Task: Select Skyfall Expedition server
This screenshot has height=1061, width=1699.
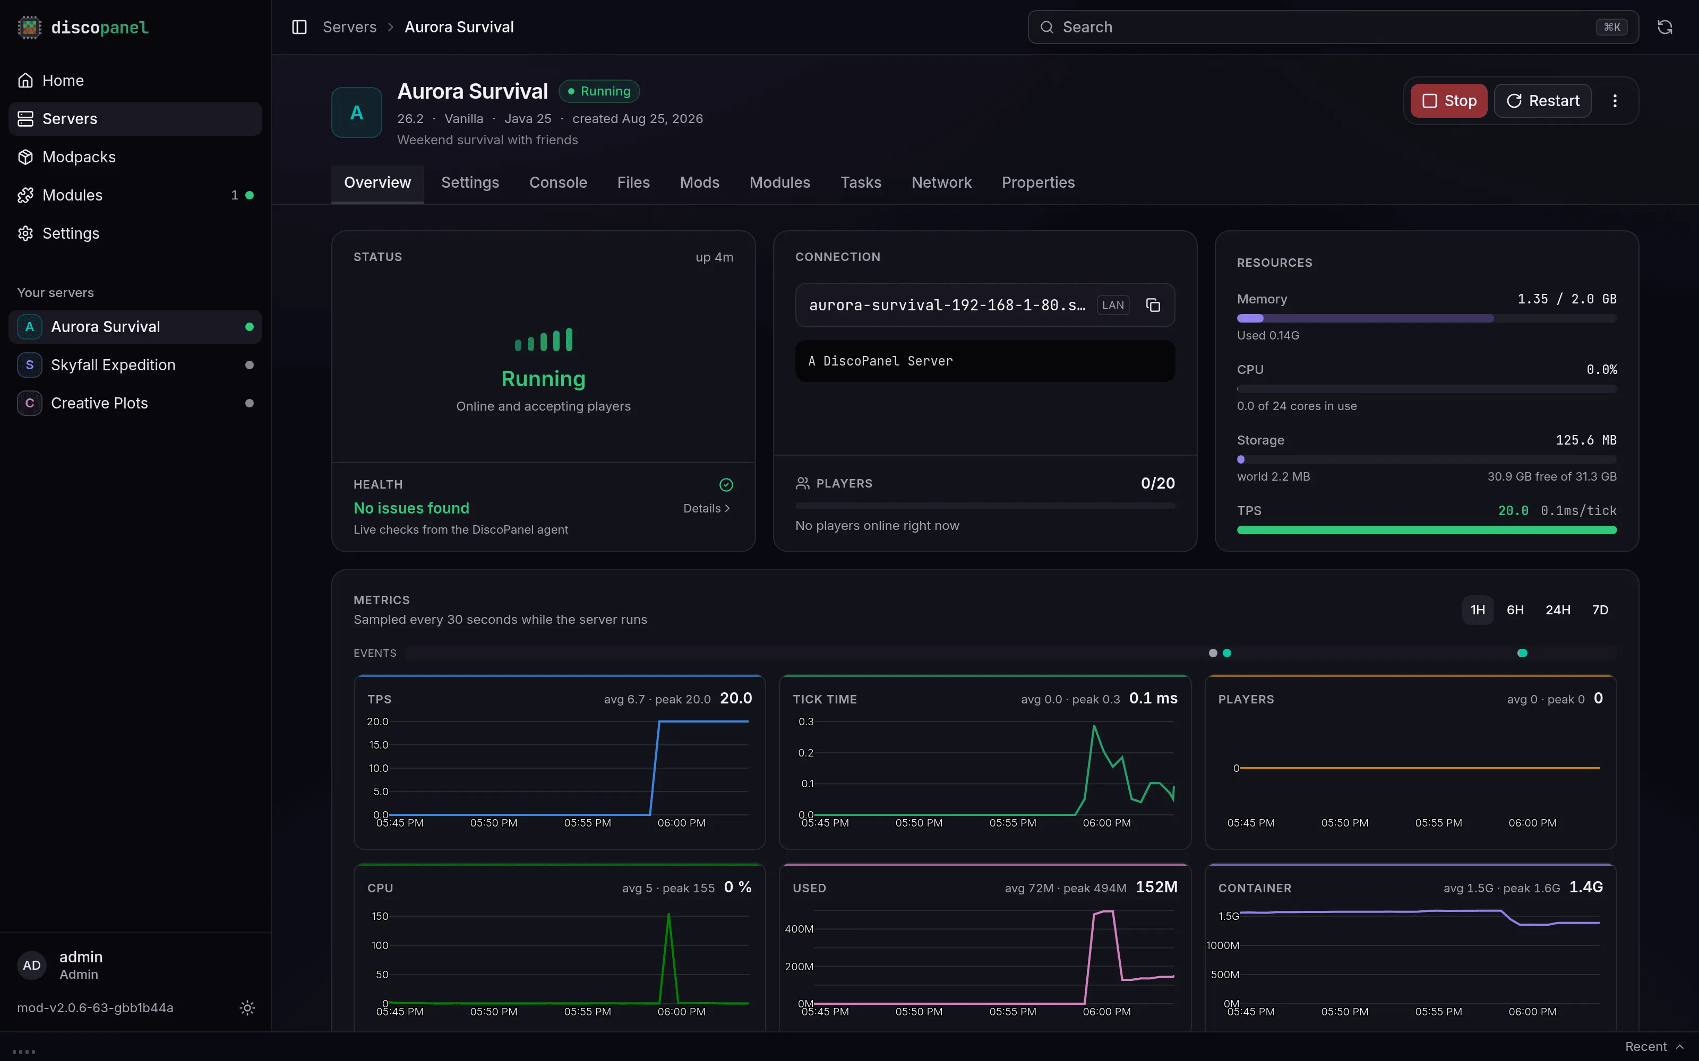Action: tap(135, 365)
